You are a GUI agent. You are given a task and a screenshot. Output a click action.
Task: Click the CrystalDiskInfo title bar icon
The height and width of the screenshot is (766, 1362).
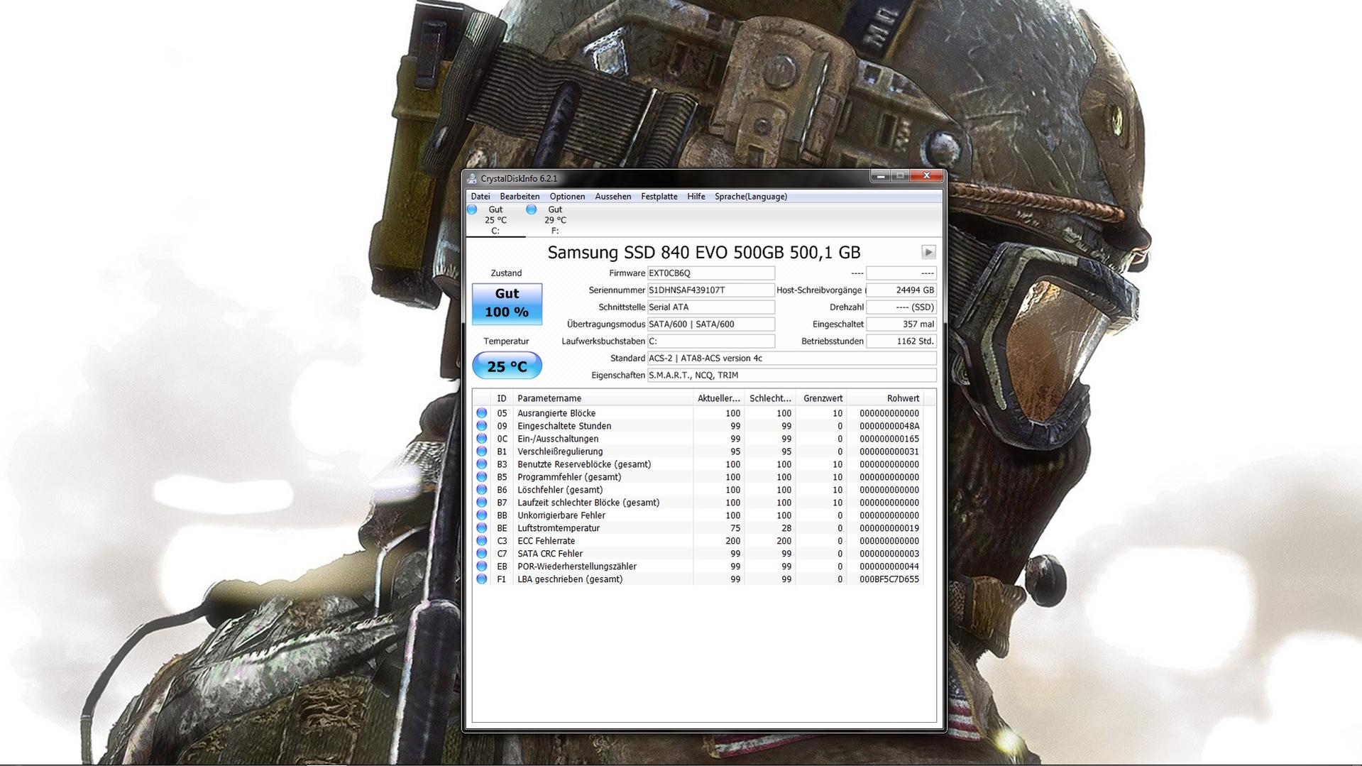tap(472, 178)
